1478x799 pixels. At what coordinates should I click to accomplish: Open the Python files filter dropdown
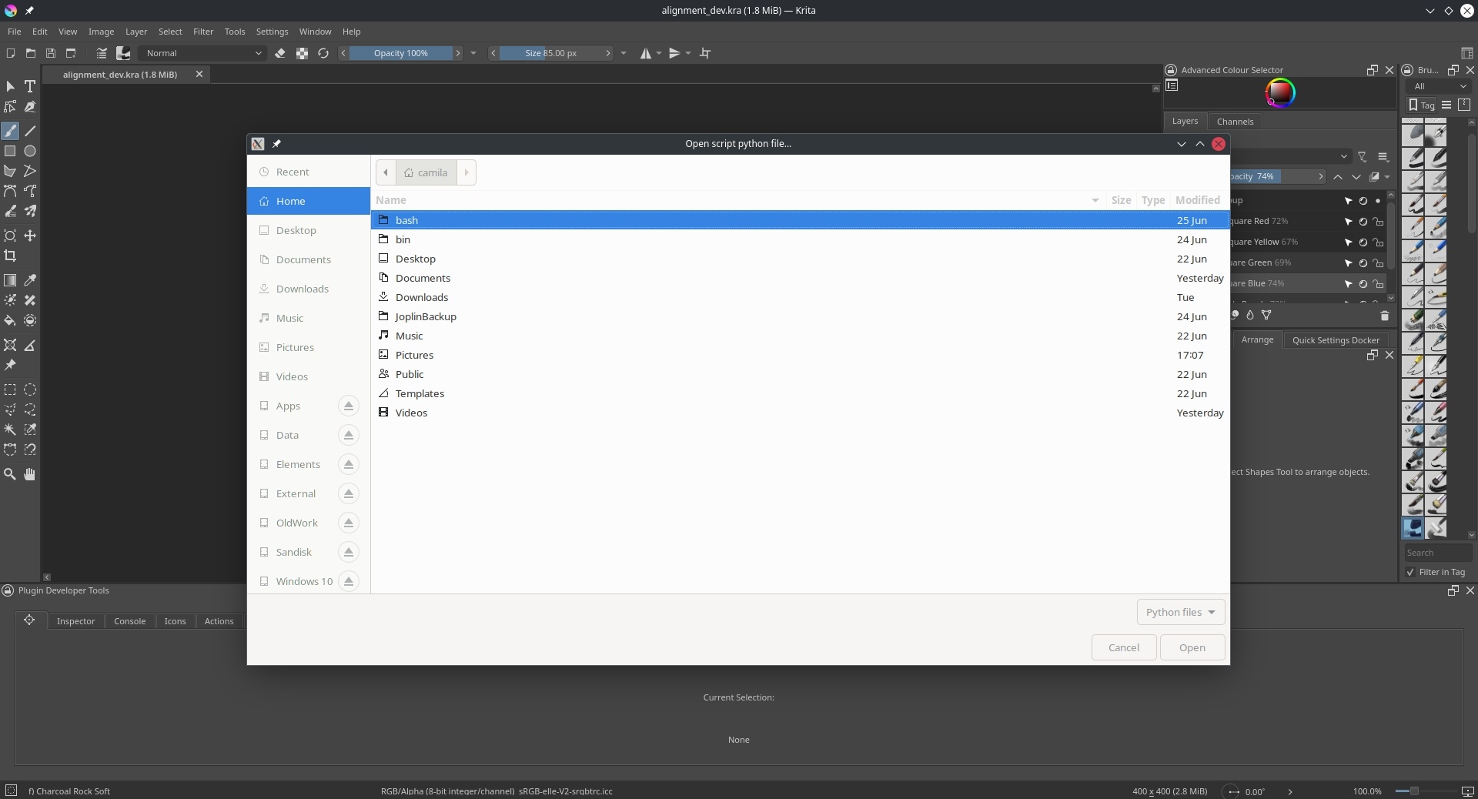[x=1180, y=612]
